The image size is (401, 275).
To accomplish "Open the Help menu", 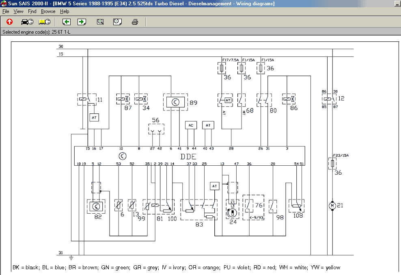I will (x=65, y=11).
